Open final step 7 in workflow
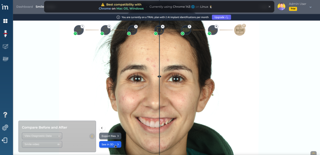This screenshot has width=320, height=155. tap(240, 30)
